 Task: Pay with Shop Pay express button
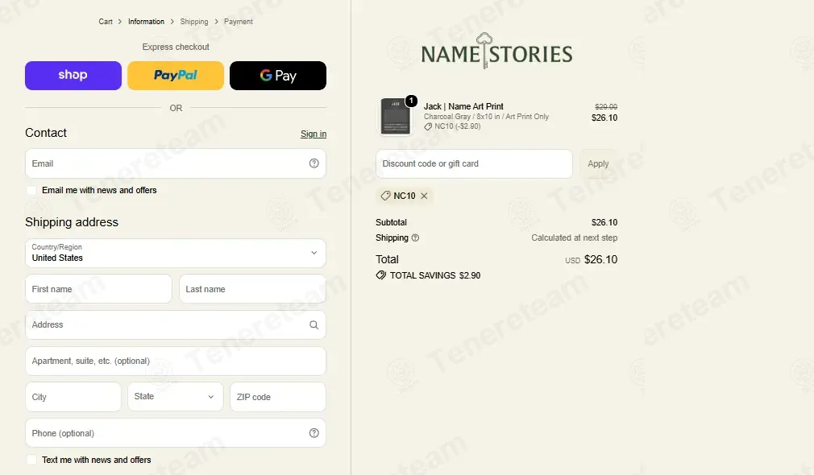73,76
